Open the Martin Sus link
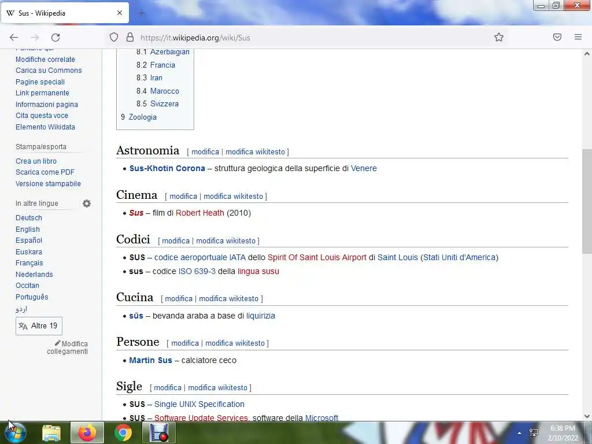 click(x=151, y=361)
